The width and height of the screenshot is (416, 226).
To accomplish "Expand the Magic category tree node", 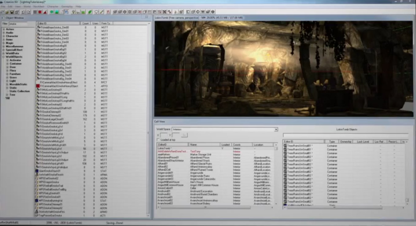I will (4, 43).
